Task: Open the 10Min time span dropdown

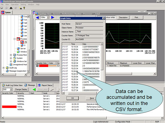Action: 48,17
